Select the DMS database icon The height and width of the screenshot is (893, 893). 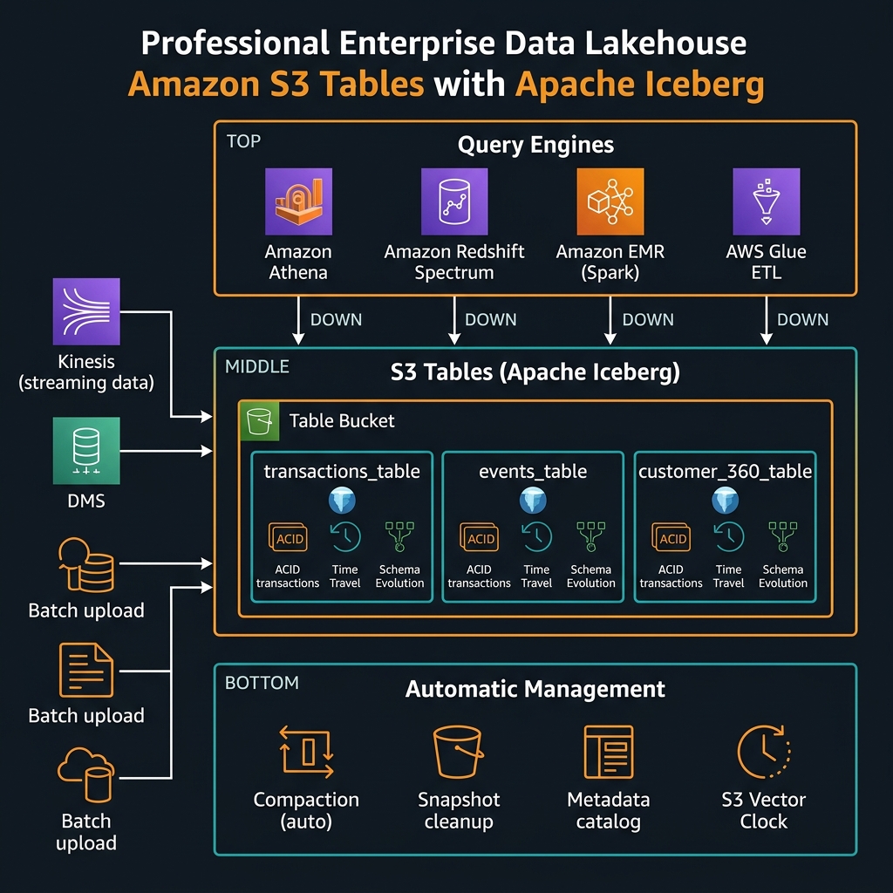point(85,451)
